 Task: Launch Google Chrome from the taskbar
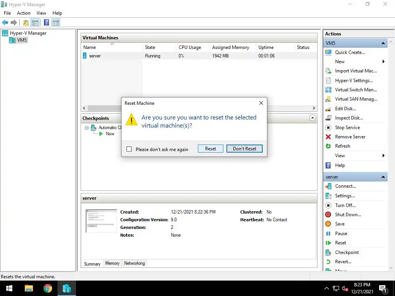coord(47,288)
